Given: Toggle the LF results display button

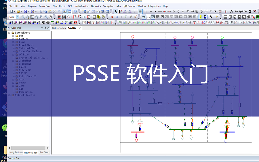Looking at the screenshot, I should coord(153,17).
